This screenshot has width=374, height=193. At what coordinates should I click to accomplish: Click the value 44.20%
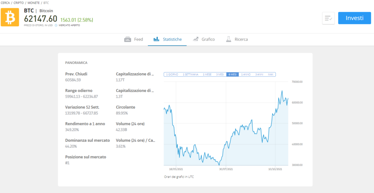[71, 146]
